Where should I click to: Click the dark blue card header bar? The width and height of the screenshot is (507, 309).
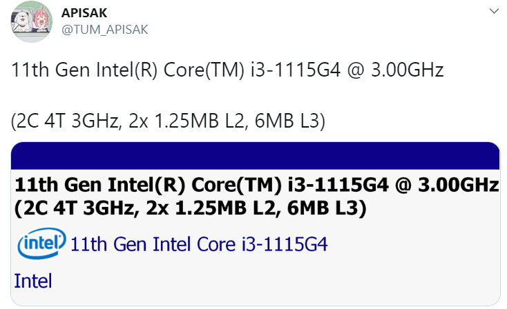255,156
